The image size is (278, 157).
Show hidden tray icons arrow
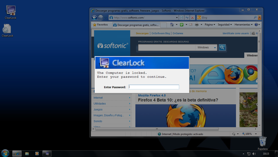pos(243,154)
